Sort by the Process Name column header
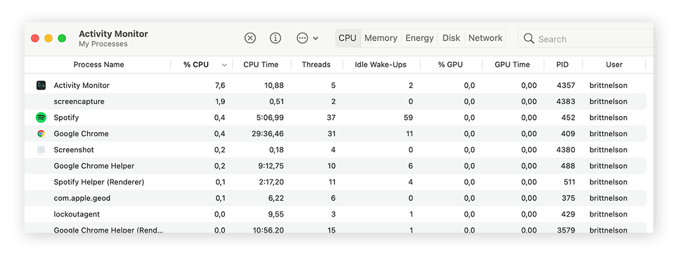Screen dimensions: 678x255 click(99, 65)
